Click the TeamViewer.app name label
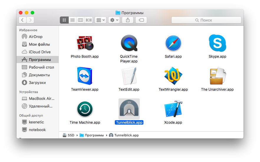Viewport: 260px width, 162px height. tap(85, 90)
